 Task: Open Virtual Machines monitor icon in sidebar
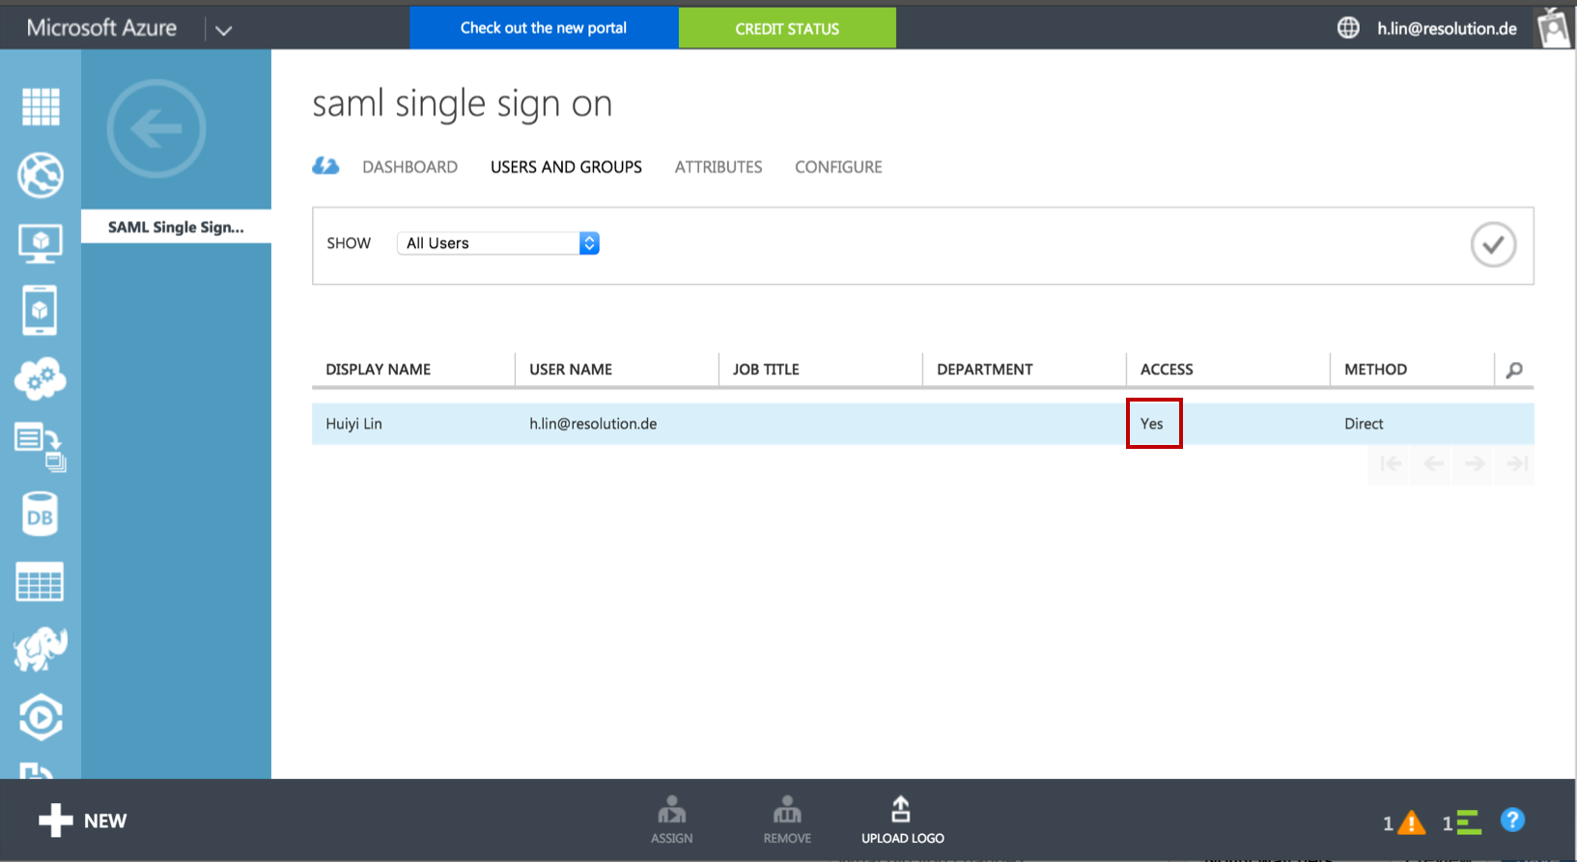coord(41,243)
